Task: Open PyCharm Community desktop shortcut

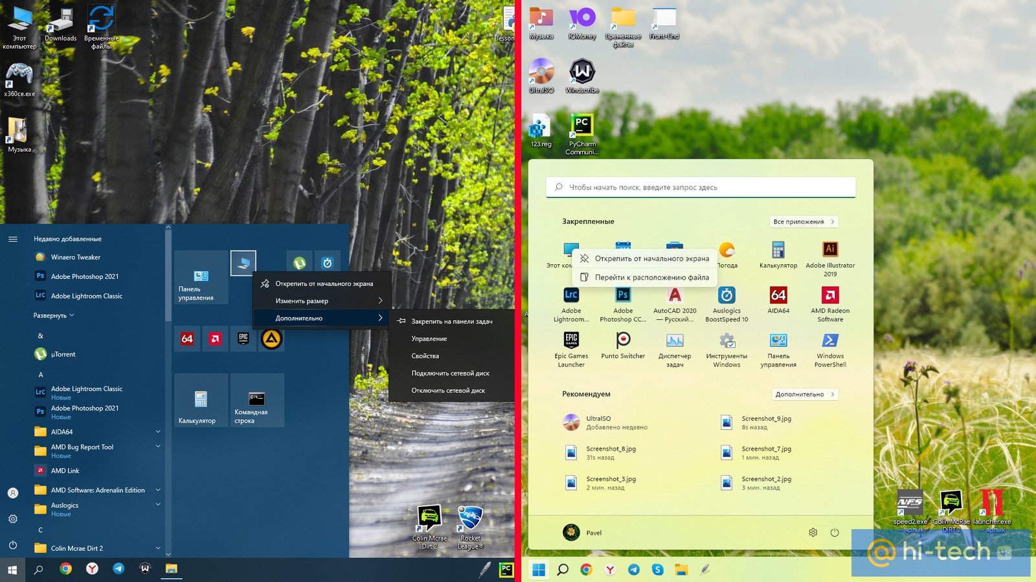Action: [x=582, y=134]
